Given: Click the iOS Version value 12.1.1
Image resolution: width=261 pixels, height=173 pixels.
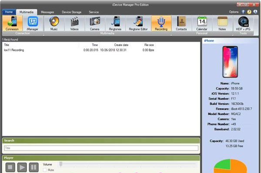Looking at the screenshot, I should coord(235,93).
